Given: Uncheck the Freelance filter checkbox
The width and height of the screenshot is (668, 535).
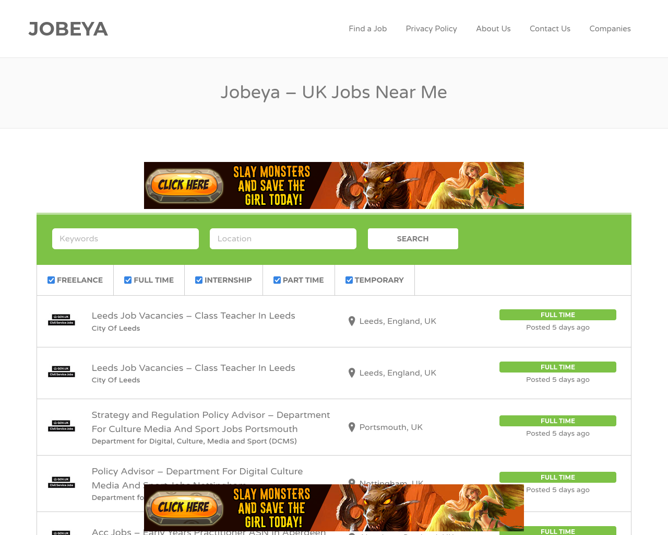Looking at the screenshot, I should point(51,280).
